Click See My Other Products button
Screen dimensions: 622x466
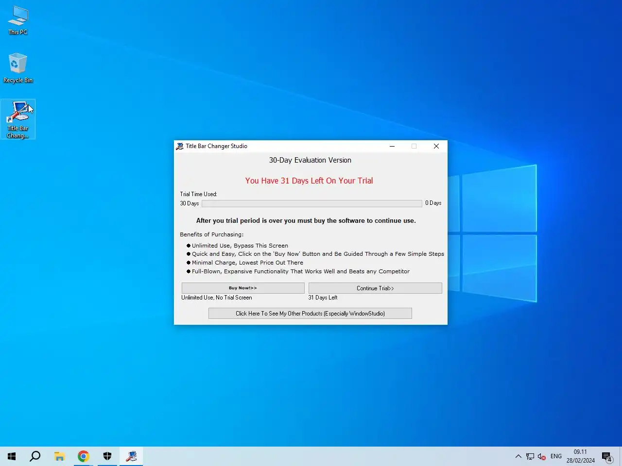click(x=310, y=313)
